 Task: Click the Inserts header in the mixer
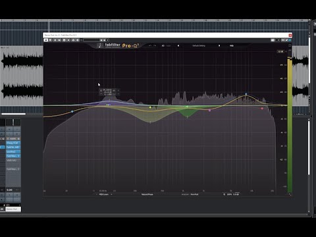click(13, 139)
